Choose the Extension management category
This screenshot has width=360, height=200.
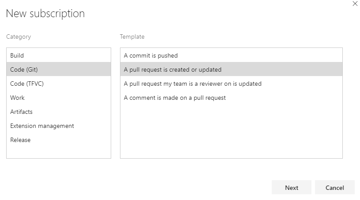click(x=42, y=126)
